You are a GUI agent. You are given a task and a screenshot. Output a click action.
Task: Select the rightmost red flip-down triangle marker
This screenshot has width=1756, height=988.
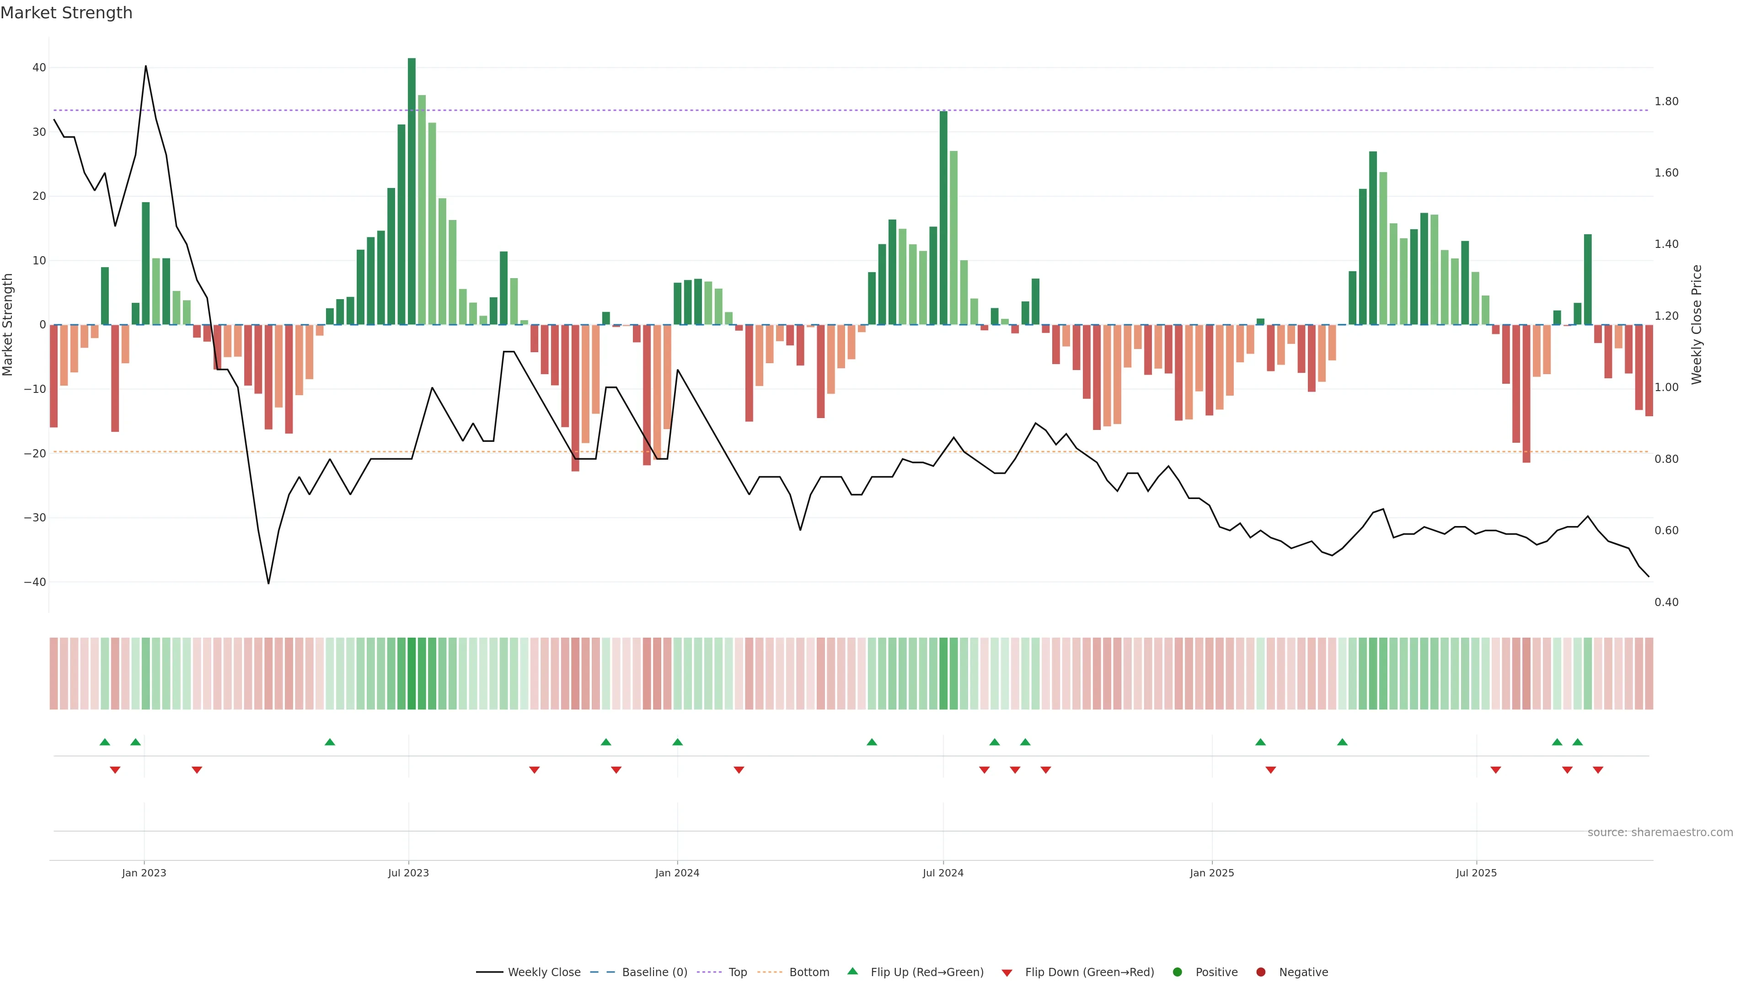pos(1598,770)
